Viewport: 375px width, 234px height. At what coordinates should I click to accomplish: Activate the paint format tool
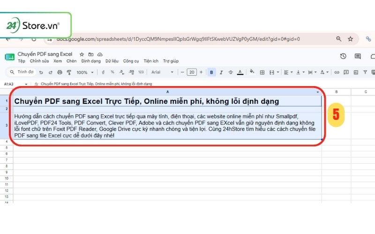69,72
